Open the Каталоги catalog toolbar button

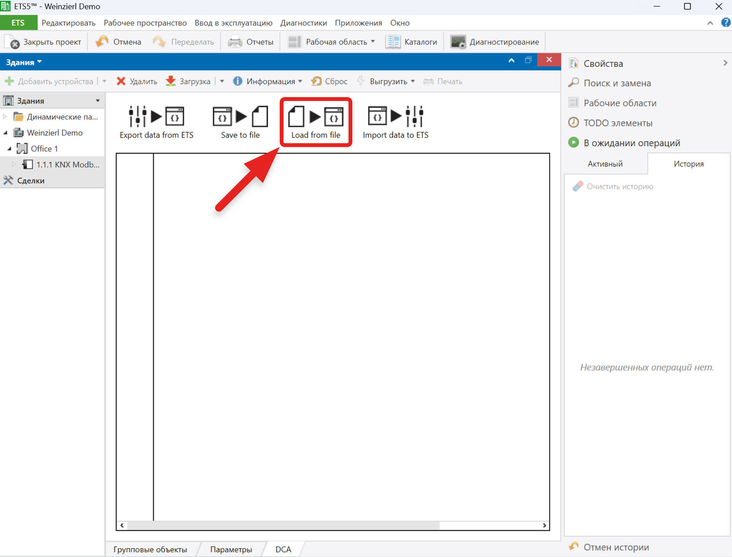[411, 42]
